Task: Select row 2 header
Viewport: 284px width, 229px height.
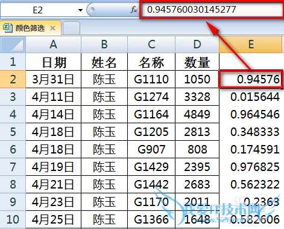Action: 13,79
